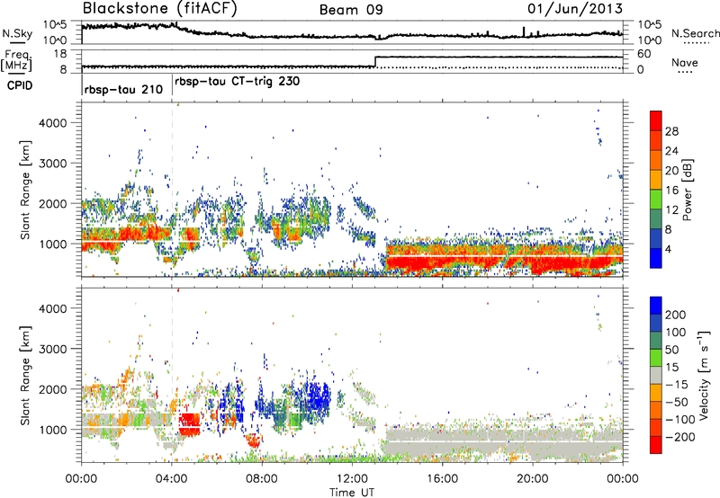
Task: Click the blue top of Velocity color bar
Action: [656, 306]
